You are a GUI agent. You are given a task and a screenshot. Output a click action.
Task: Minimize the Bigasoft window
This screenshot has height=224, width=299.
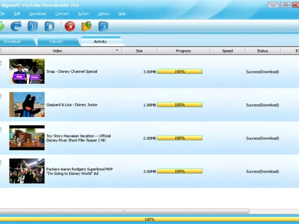(273, 5)
